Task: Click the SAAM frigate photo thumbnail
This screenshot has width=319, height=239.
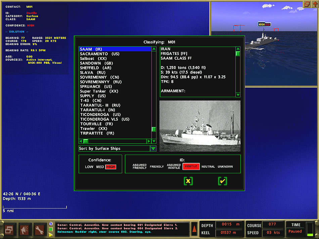Action: (200, 126)
